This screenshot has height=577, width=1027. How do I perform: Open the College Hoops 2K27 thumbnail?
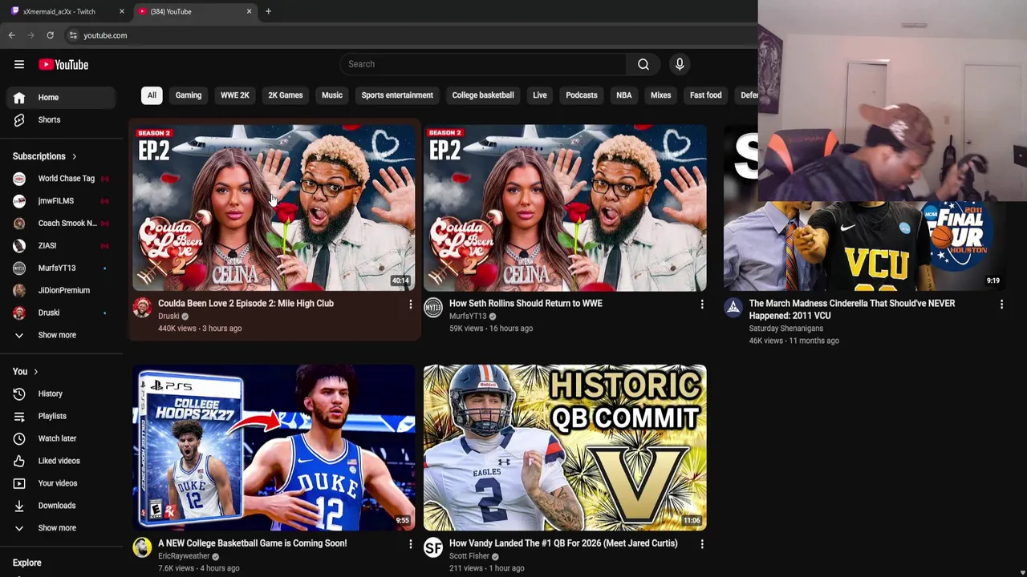274,447
